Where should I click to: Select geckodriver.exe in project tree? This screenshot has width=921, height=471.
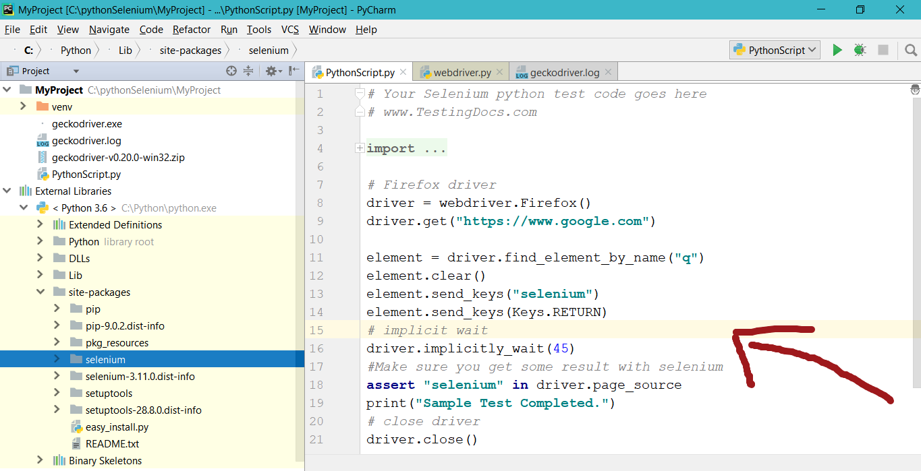[x=87, y=123]
